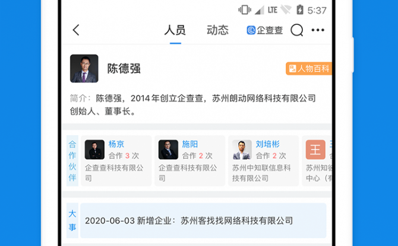Image resolution: width=398 pixels, height=246 pixels.
Task: Tap the back arrow icon
Action: (76, 30)
